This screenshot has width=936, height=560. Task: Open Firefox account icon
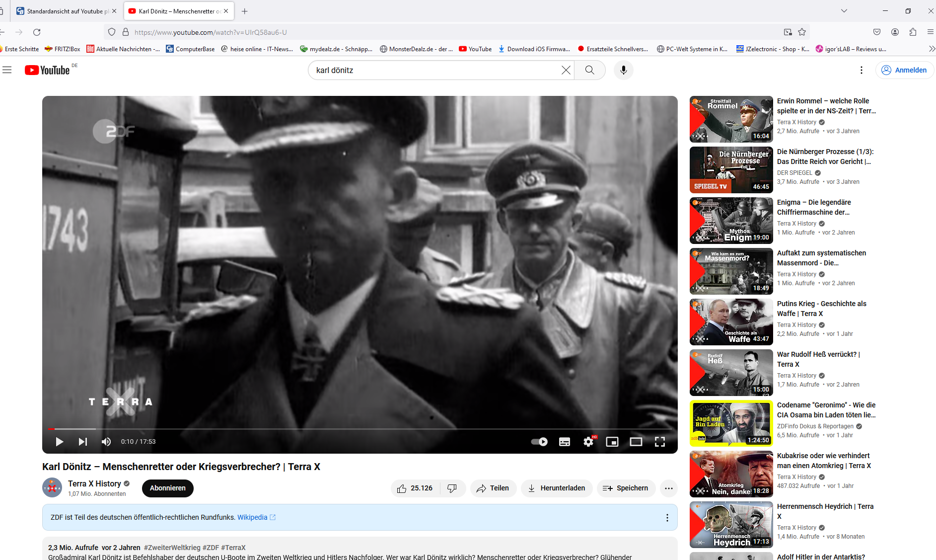tap(895, 32)
